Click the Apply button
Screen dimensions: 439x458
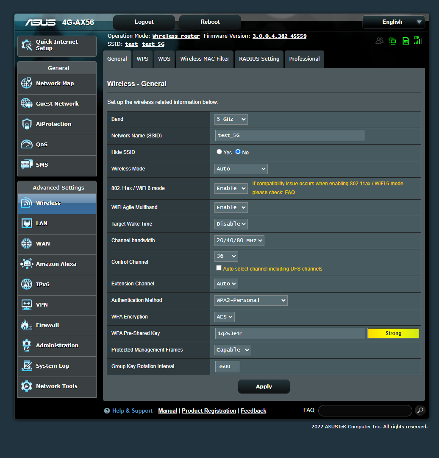pyautogui.click(x=264, y=386)
